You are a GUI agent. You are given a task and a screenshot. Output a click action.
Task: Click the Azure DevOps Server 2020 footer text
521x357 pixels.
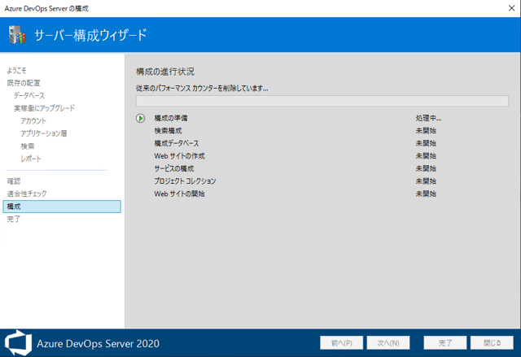point(98,343)
